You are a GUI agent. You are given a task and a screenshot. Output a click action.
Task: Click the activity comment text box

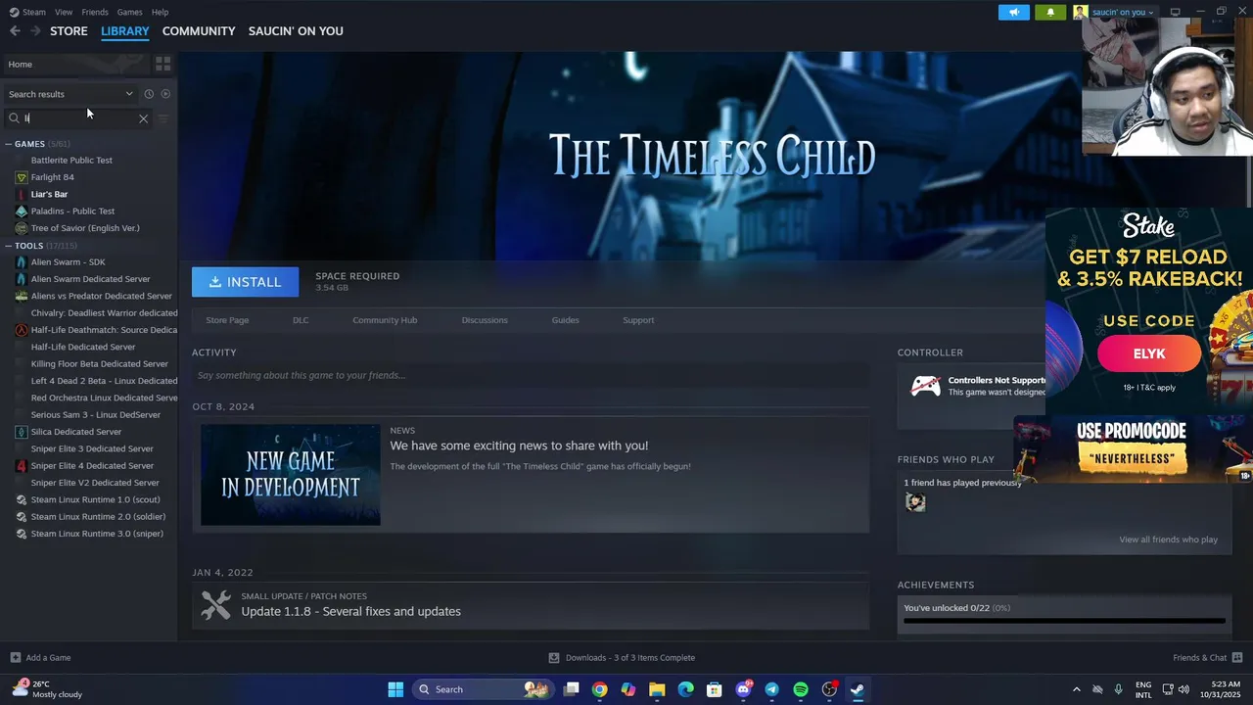pos(531,375)
